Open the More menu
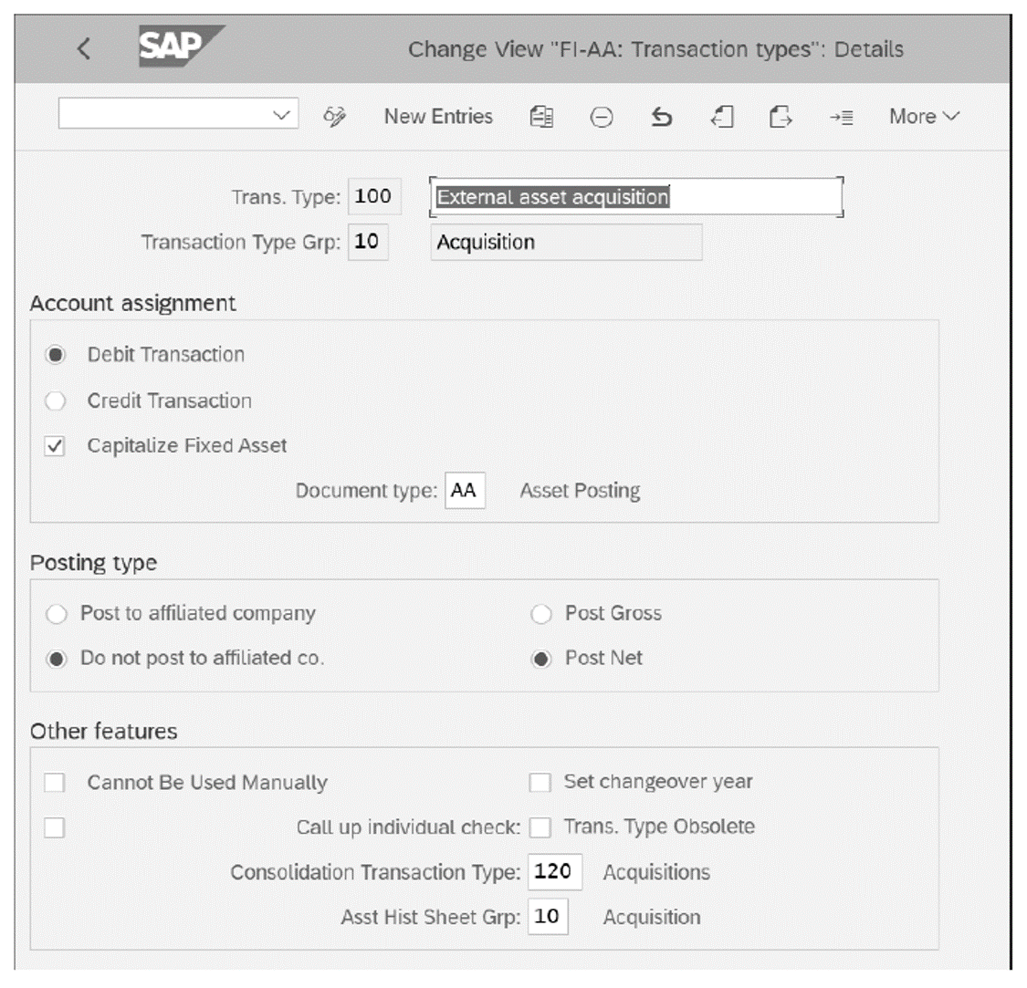 pyautogui.click(x=922, y=116)
